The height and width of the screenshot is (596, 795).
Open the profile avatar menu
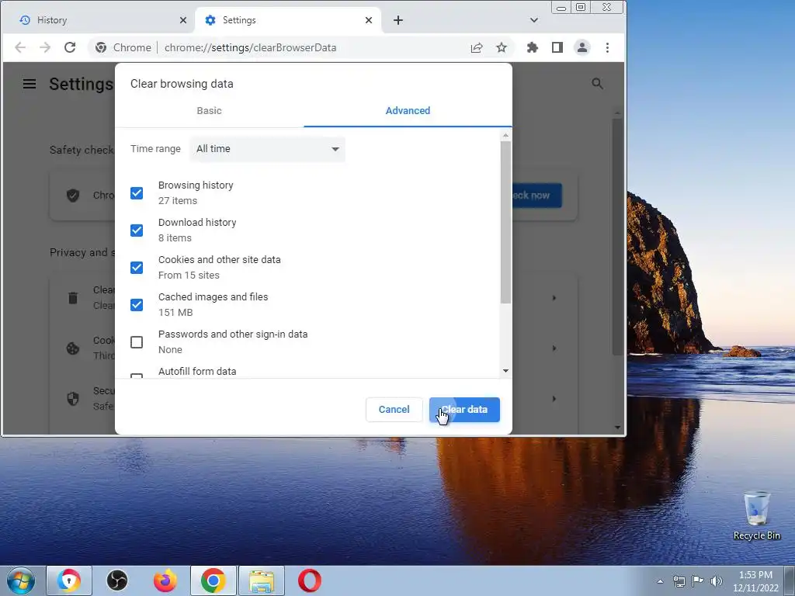point(582,47)
